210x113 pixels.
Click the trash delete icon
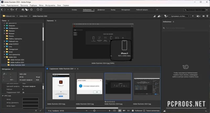207,16
